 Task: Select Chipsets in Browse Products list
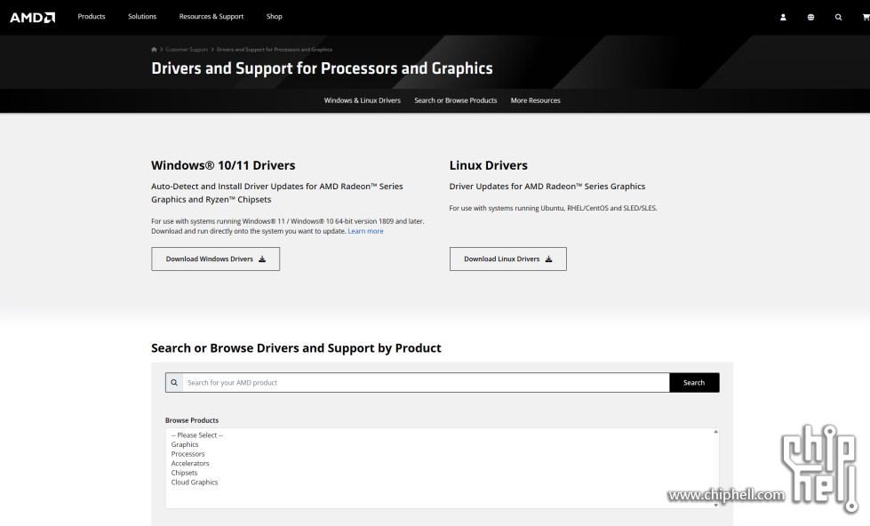184,474
